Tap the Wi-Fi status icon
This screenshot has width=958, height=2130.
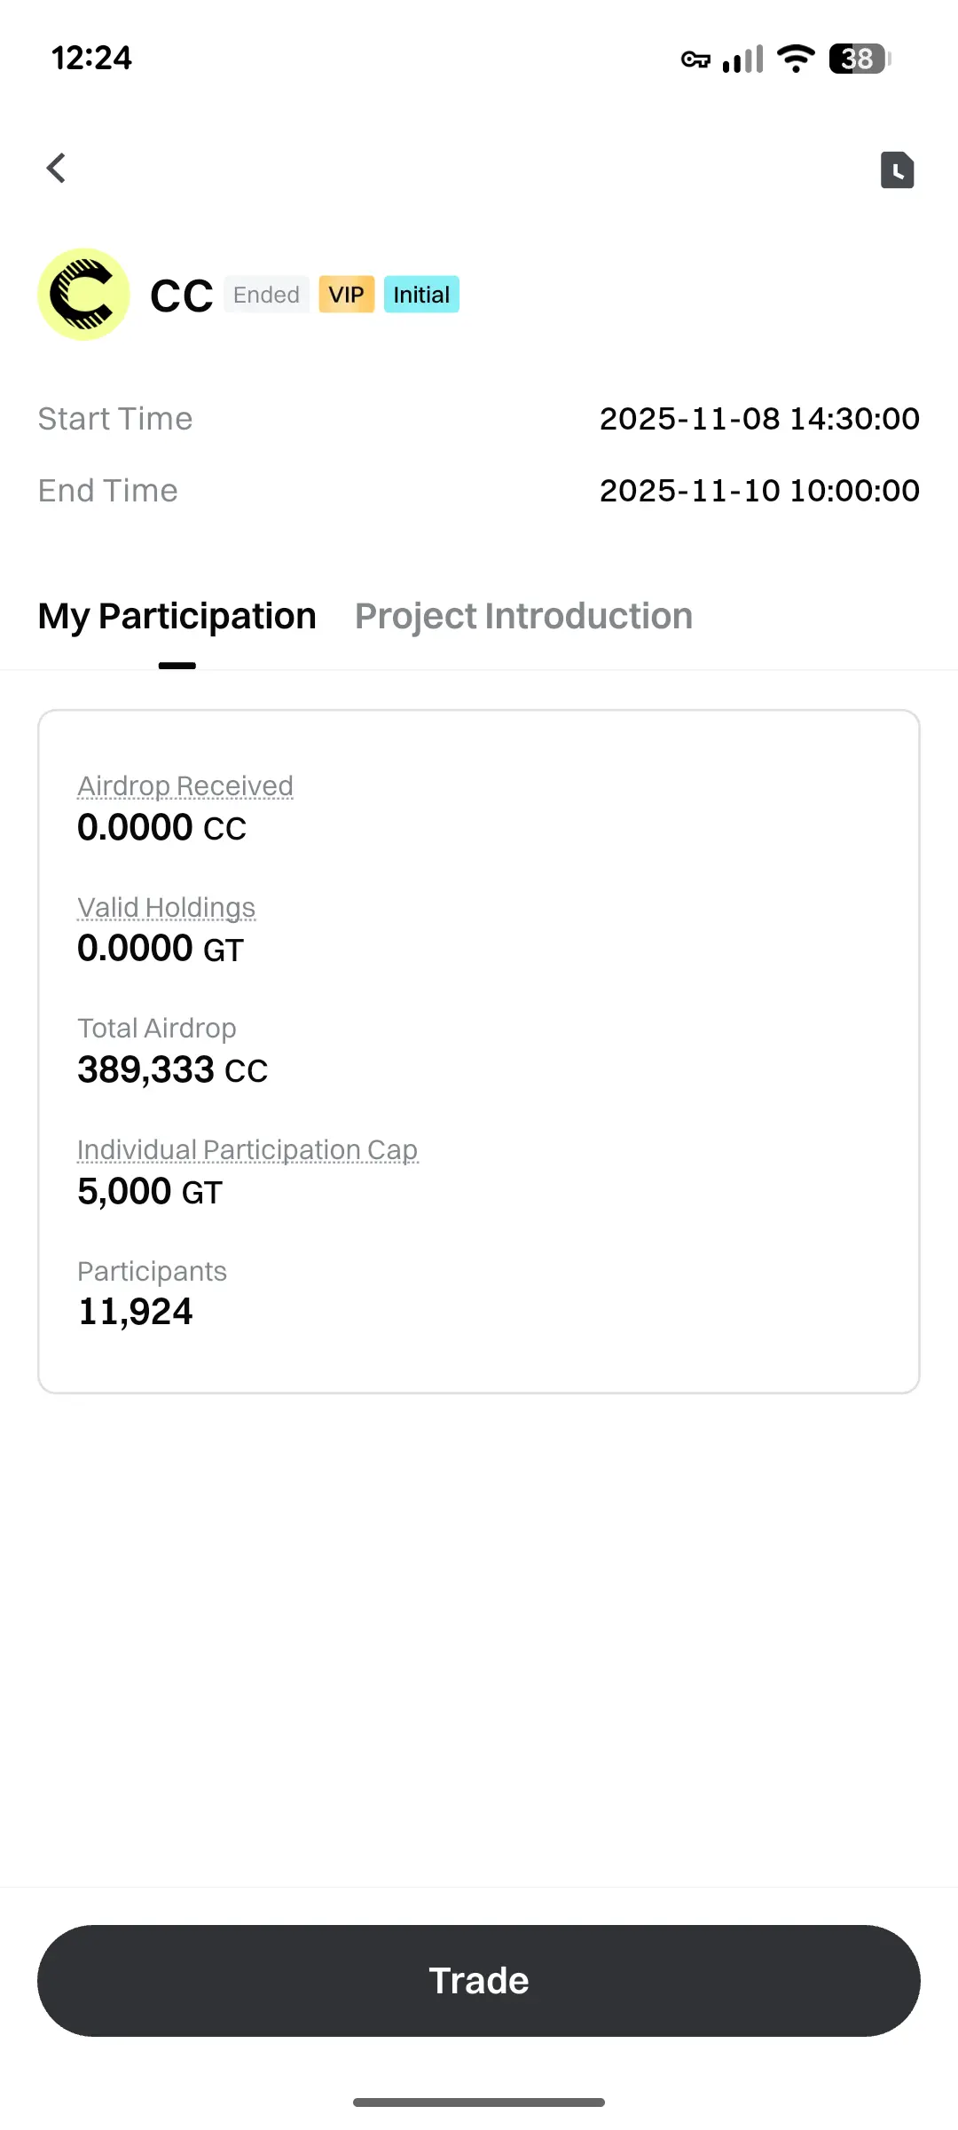tap(796, 59)
